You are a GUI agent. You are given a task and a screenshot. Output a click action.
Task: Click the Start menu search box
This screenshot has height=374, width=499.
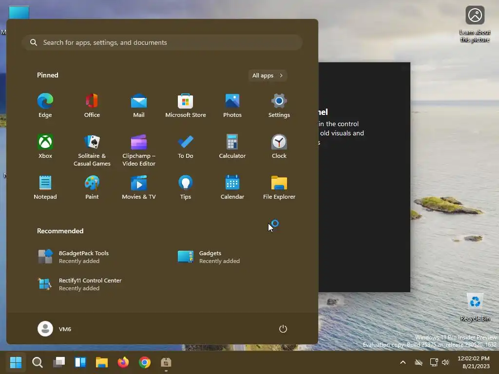[162, 42]
